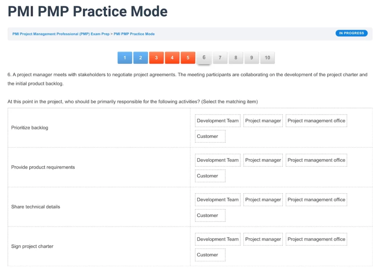Jump to the last question, 10
382x274 pixels.
(x=267, y=58)
